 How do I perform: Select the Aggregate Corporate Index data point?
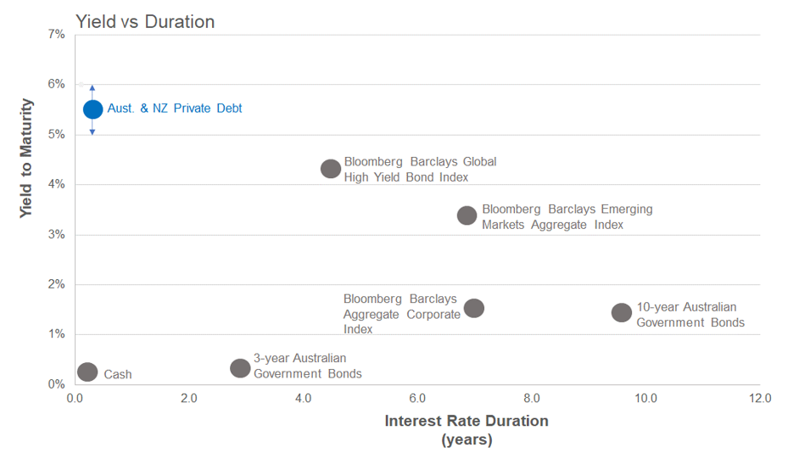(x=474, y=308)
